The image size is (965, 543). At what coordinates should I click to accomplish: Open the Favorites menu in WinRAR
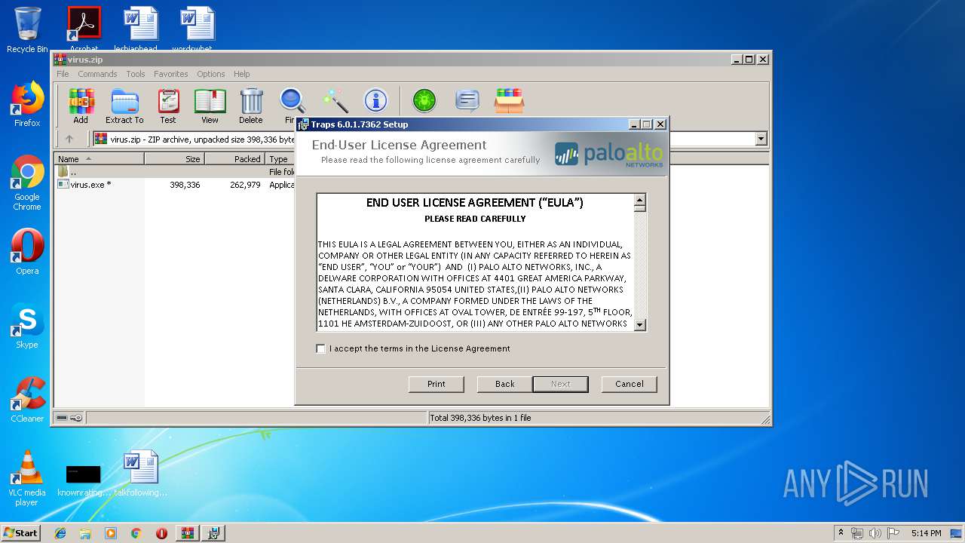pyautogui.click(x=171, y=74)
